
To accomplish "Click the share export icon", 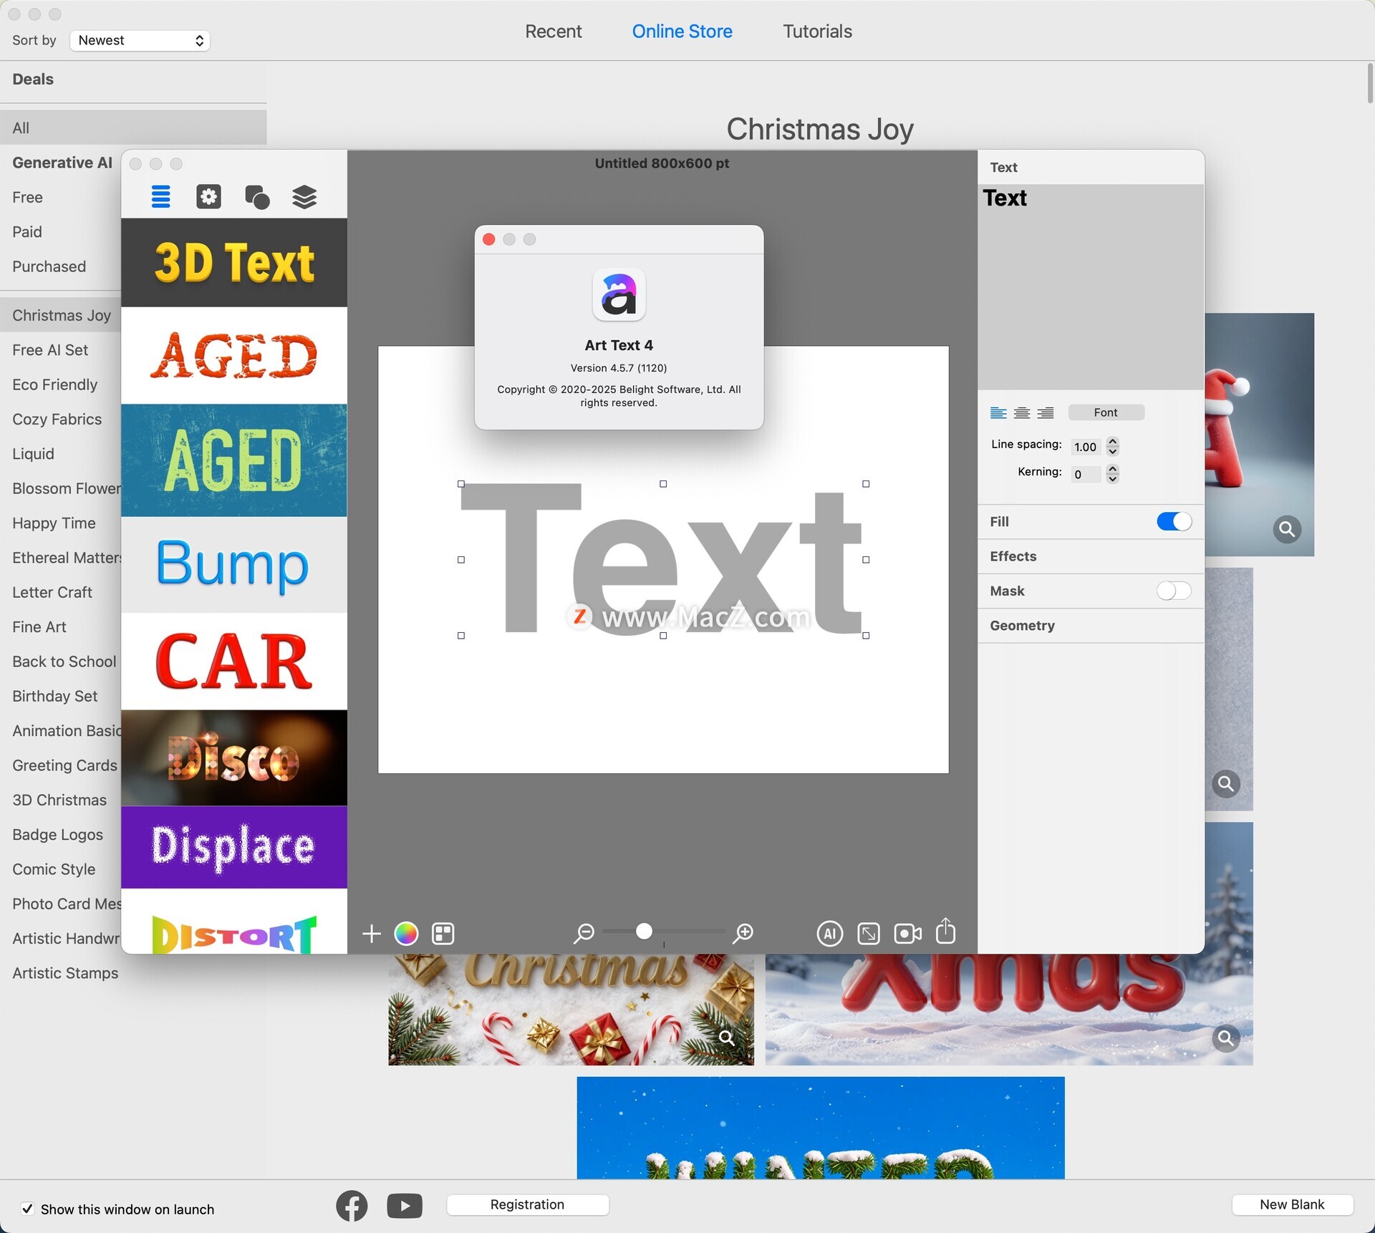I will 946,932.
